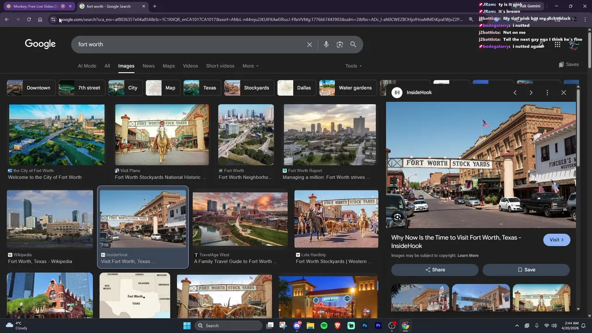Viewport: 592px width, 333px height.
Task: Select the Downtown suggestion chip
Action: tap(31, 88)
